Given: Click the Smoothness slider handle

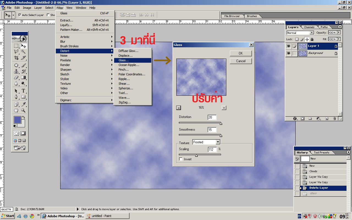Looking at the screenshot, I should (x=221, y=136).
